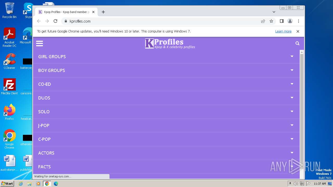Open Action Center flag tray icon

[x=308, y=184]
